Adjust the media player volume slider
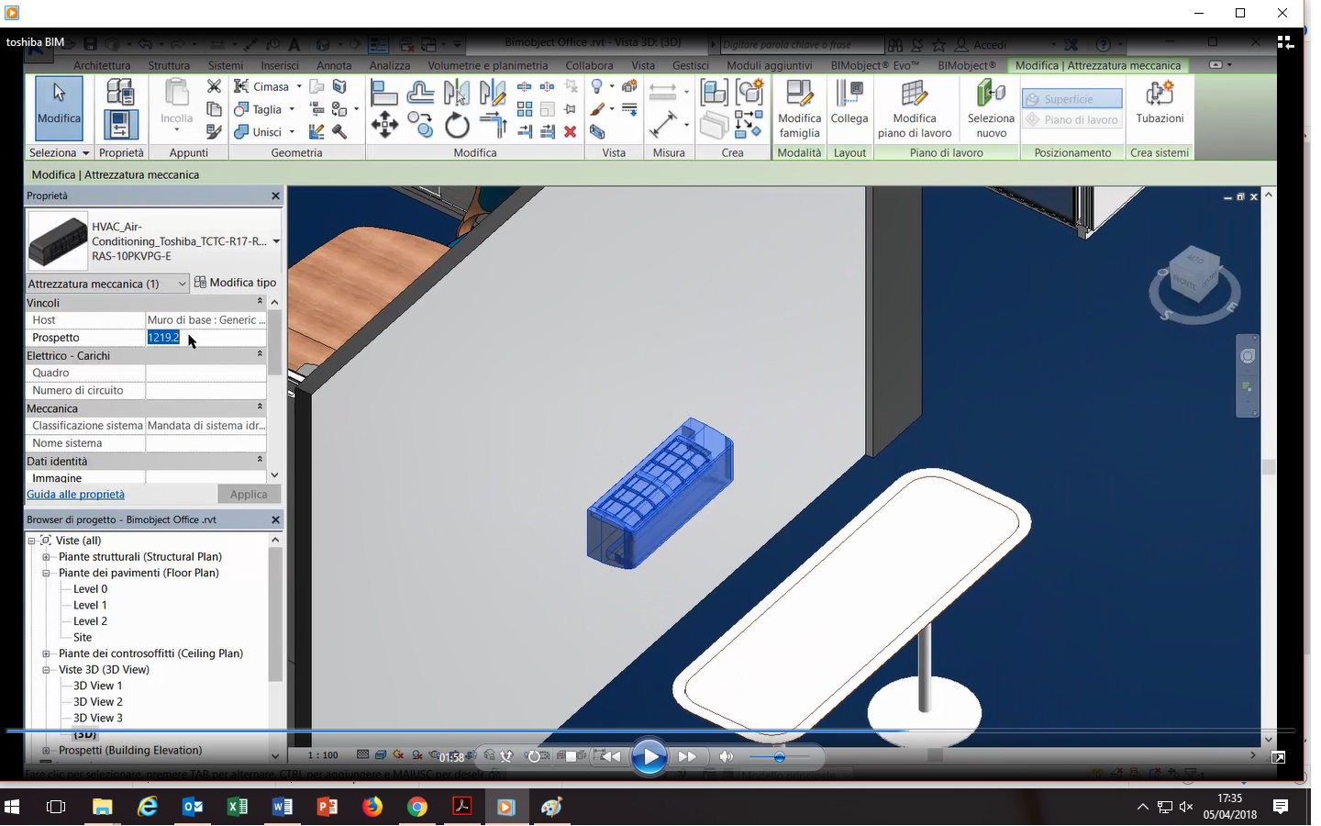The image size is (1321, 826). pyautogui.click(x=779, y=757)
